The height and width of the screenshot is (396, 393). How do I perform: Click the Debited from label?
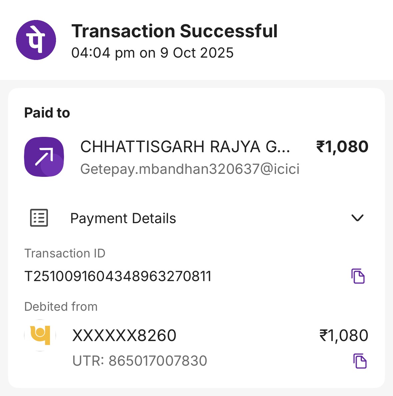click(61, 307)
